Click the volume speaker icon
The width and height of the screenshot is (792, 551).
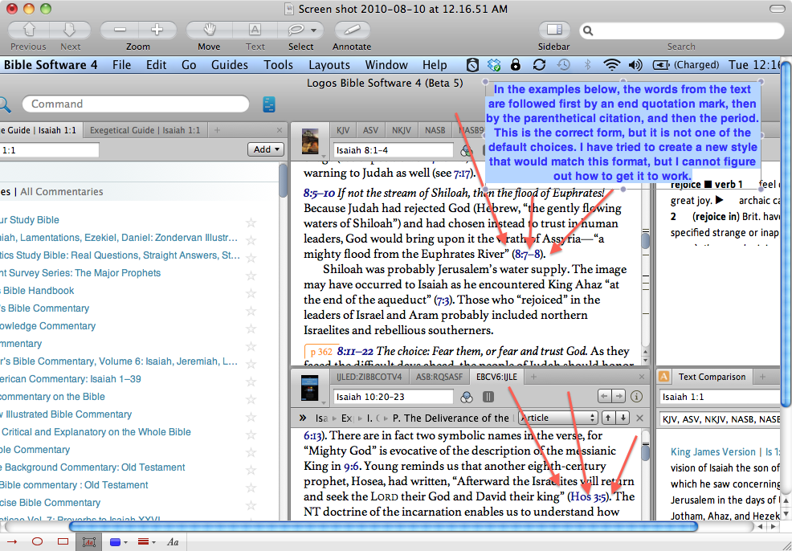coord(635,64)
